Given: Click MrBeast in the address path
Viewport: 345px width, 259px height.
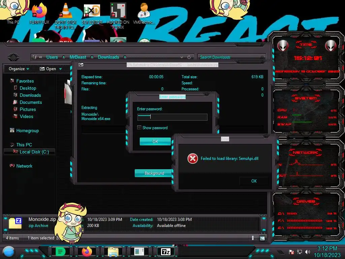Looking at the screenshot, I should (78, 57).
